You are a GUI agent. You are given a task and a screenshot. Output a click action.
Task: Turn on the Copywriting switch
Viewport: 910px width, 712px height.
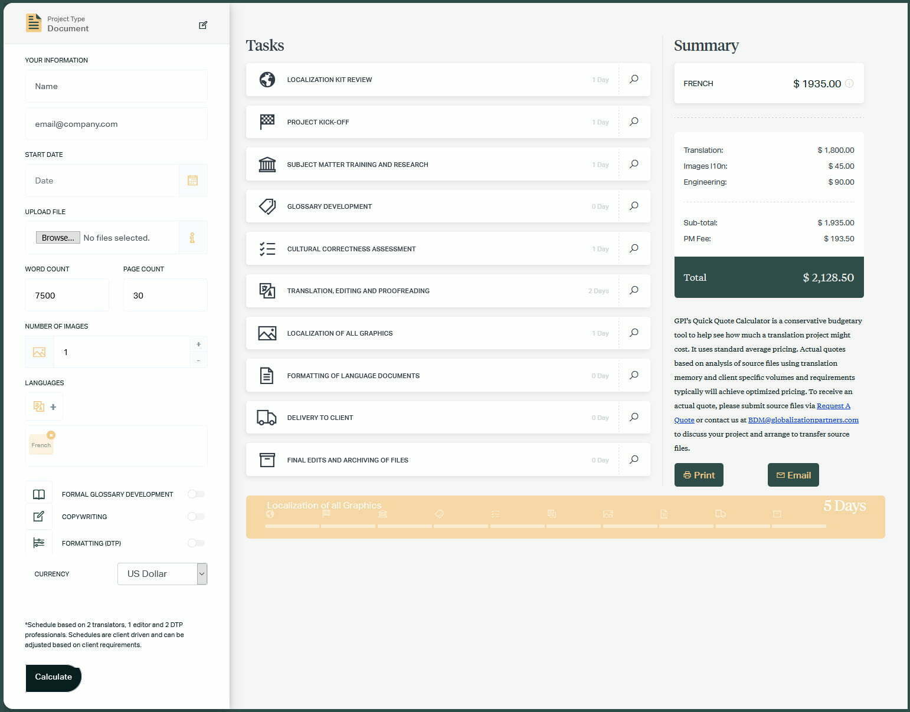196,517
